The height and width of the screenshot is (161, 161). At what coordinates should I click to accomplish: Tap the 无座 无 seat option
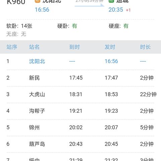(16, 34)
